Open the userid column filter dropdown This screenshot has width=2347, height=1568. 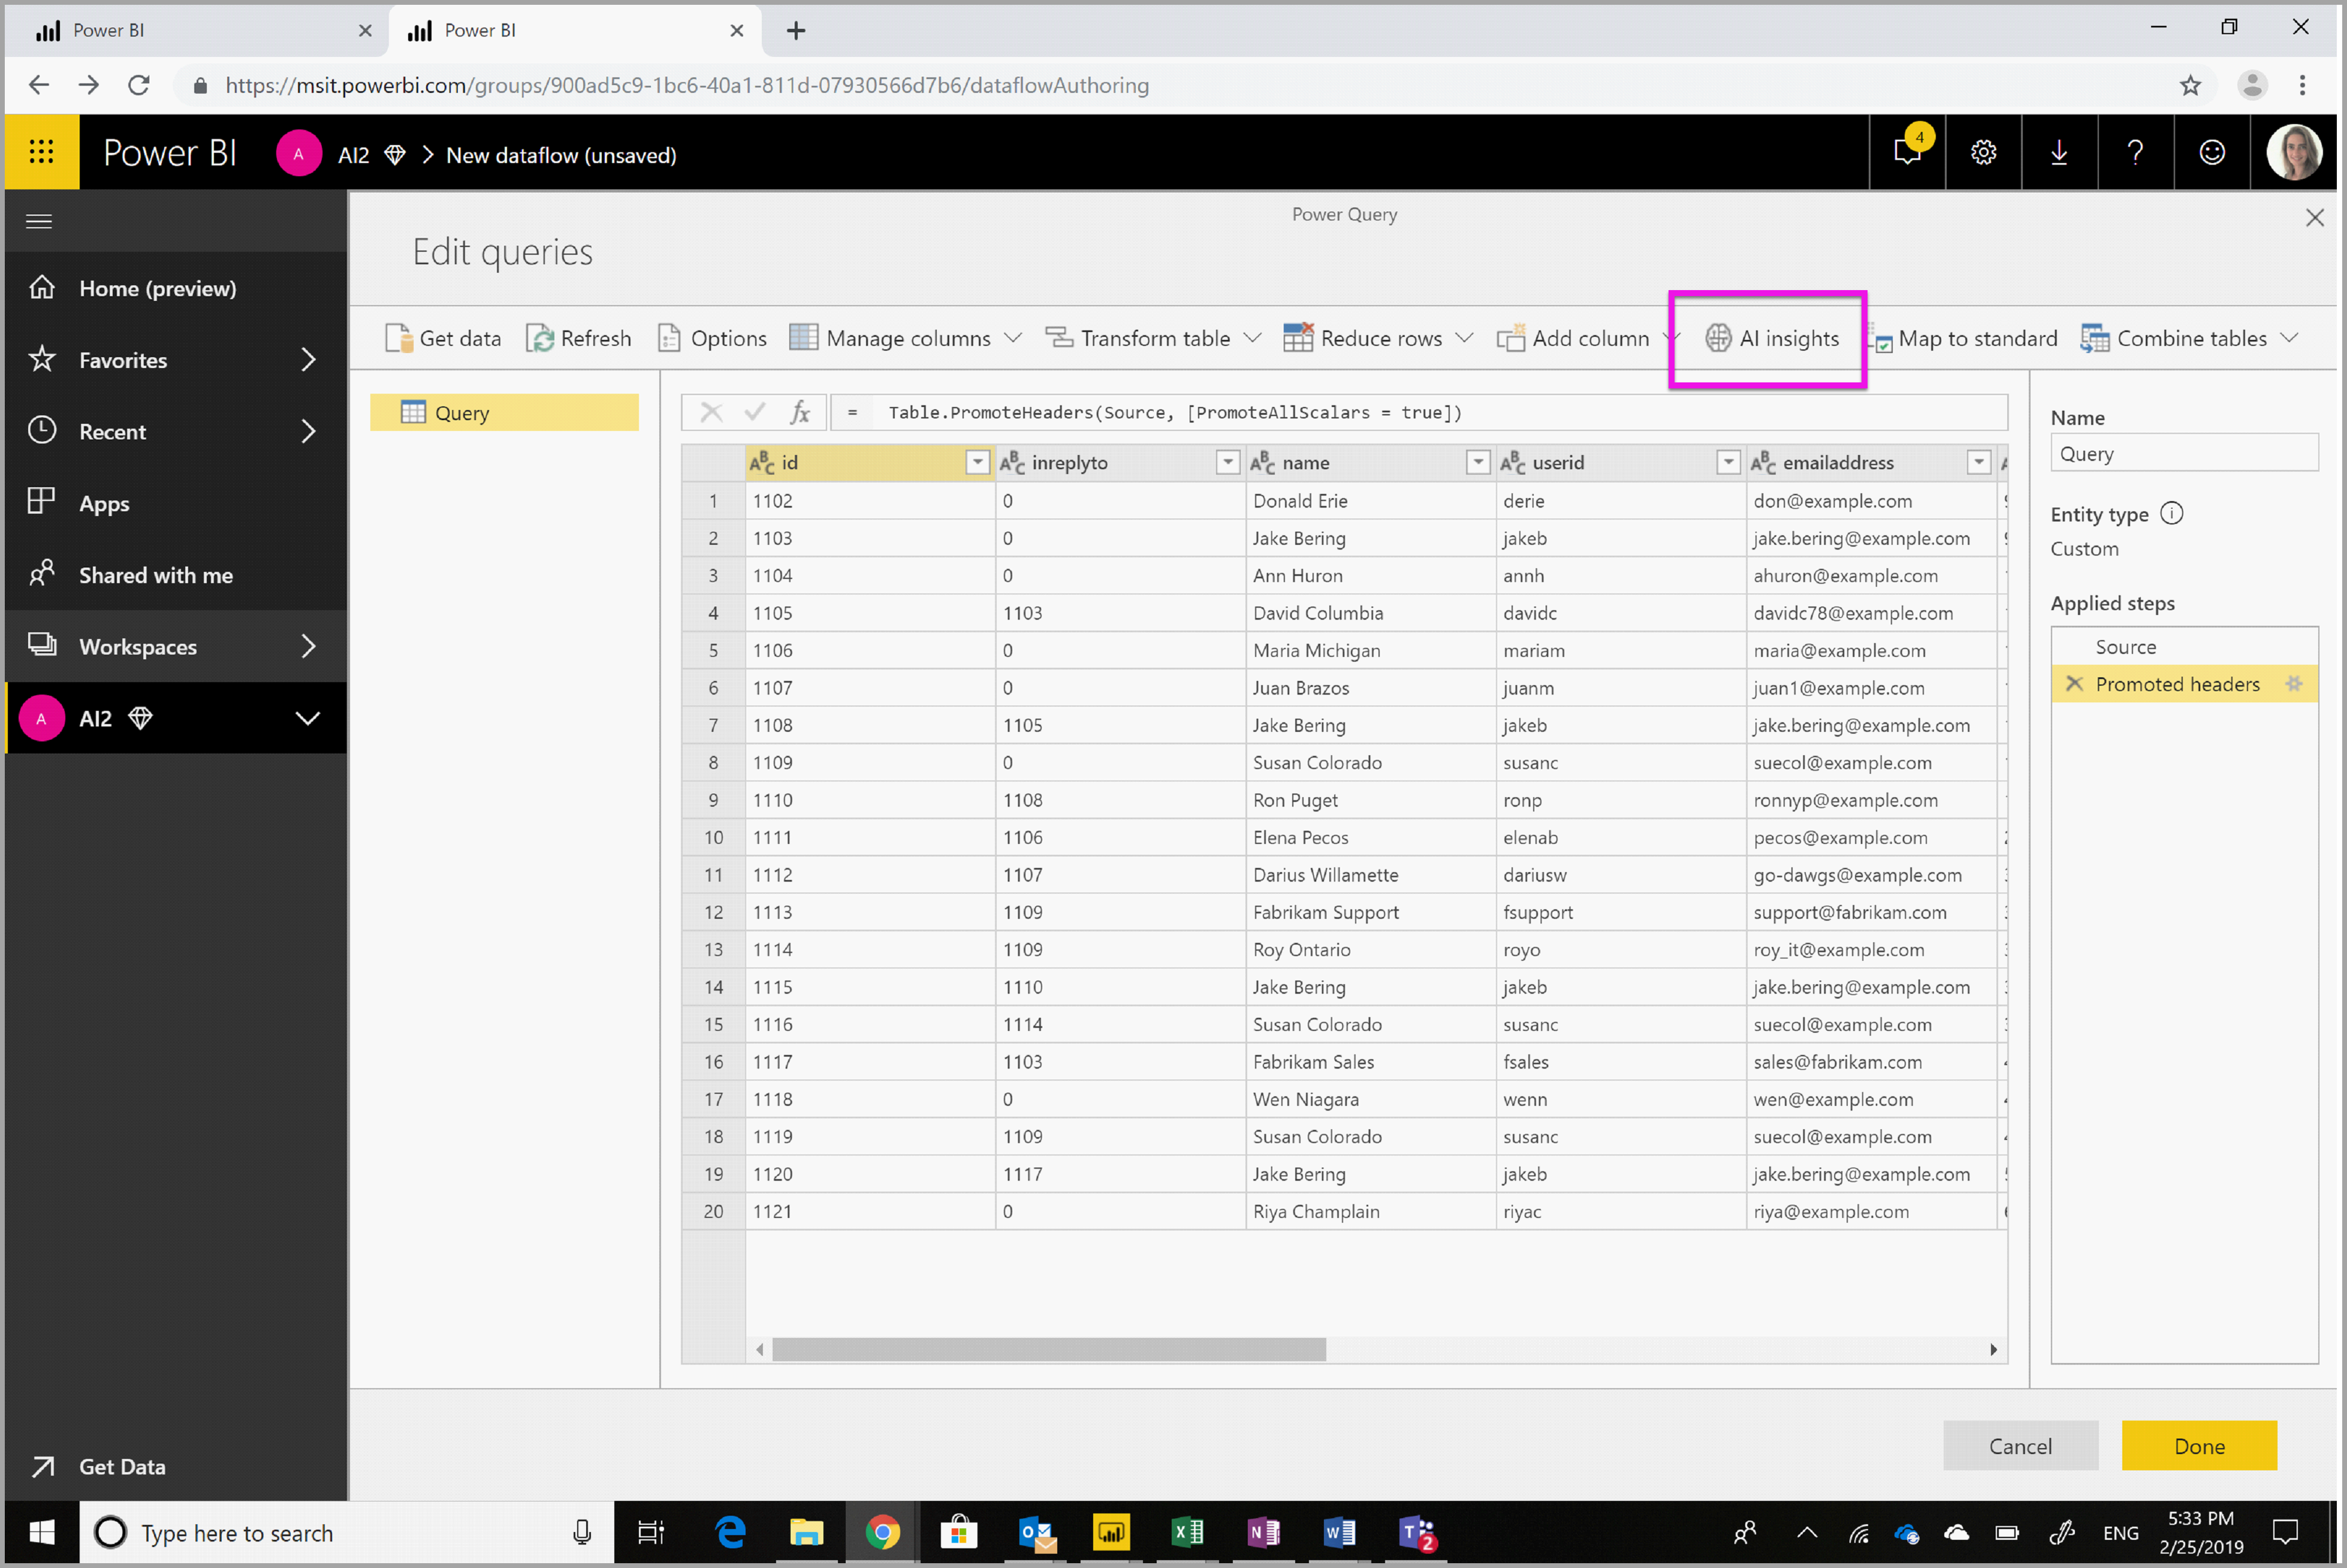coord(1728,463)
